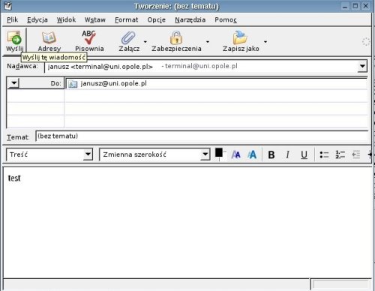Toggle bold formatting

(271, 154)
